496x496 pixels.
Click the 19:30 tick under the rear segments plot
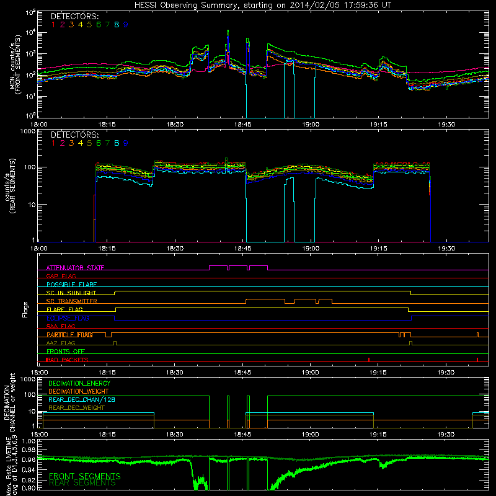(446, 249)
